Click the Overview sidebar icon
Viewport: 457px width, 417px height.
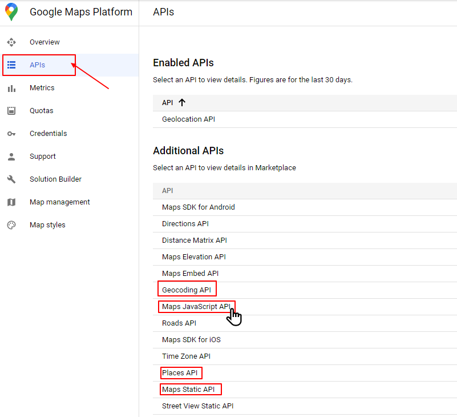click(11, 42)
